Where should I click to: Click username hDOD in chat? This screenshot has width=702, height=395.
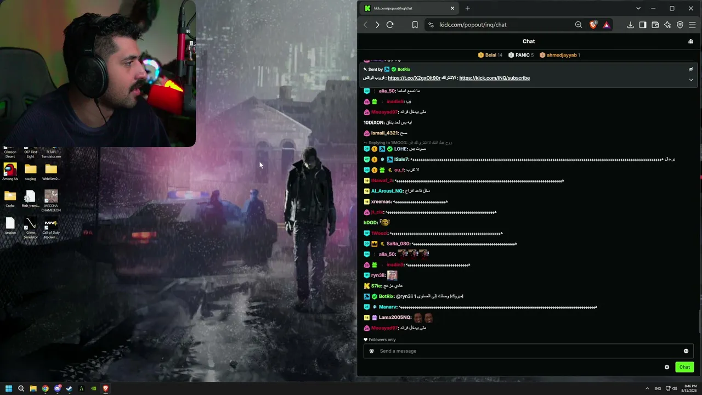coord(371,223)
